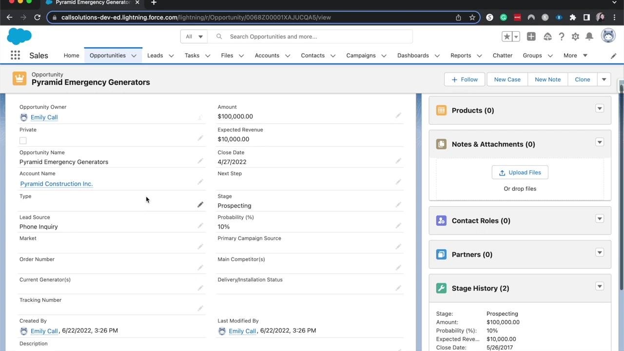Image resolution: width=624 pixels, height=351 pixels.
Task: Open the Notifications bell
Action: [589, 37]
